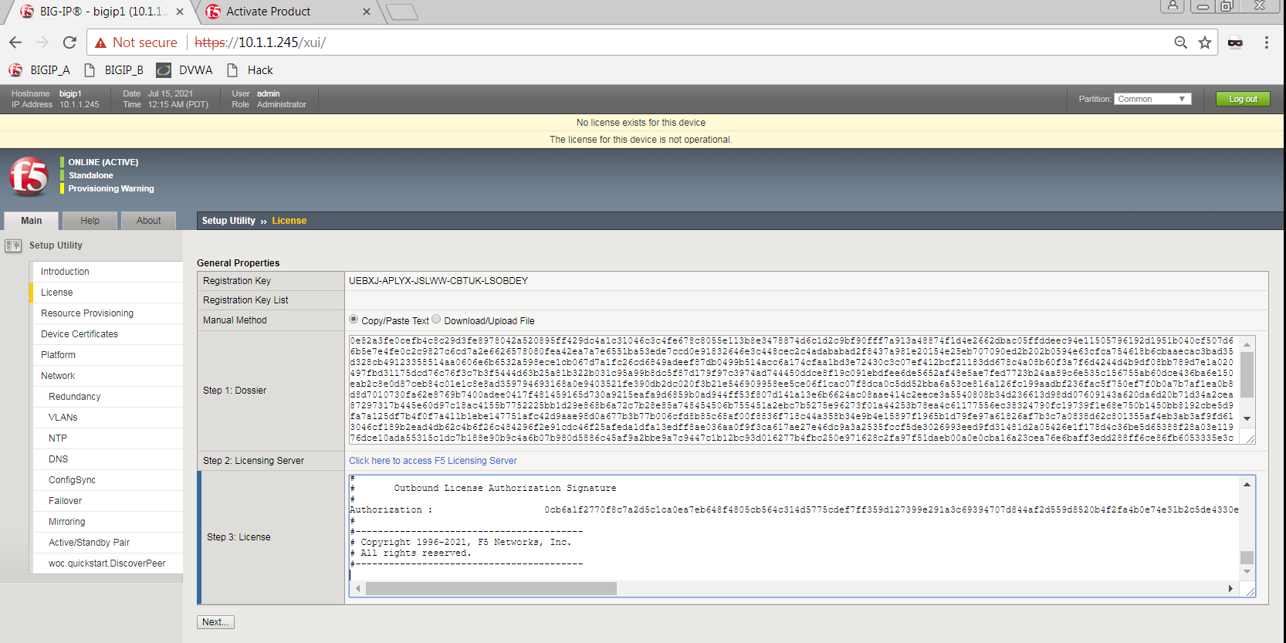Open DNS in sidebar

107,459
